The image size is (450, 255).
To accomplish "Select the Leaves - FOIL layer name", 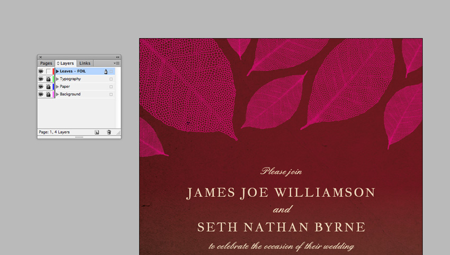I will pyautogui.click(x=73, y=71).
